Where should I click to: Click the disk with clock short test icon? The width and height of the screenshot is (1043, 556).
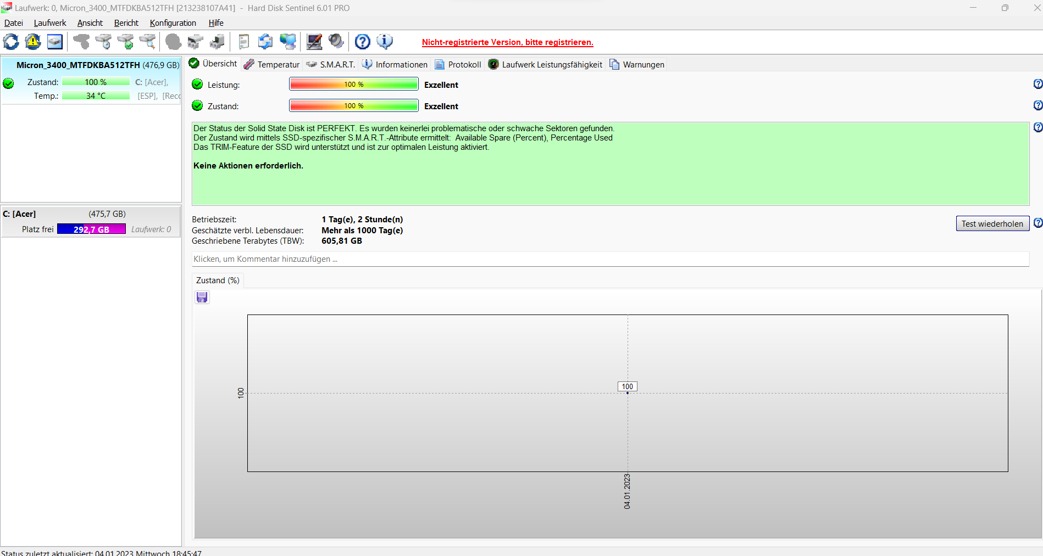click(103, 42)
